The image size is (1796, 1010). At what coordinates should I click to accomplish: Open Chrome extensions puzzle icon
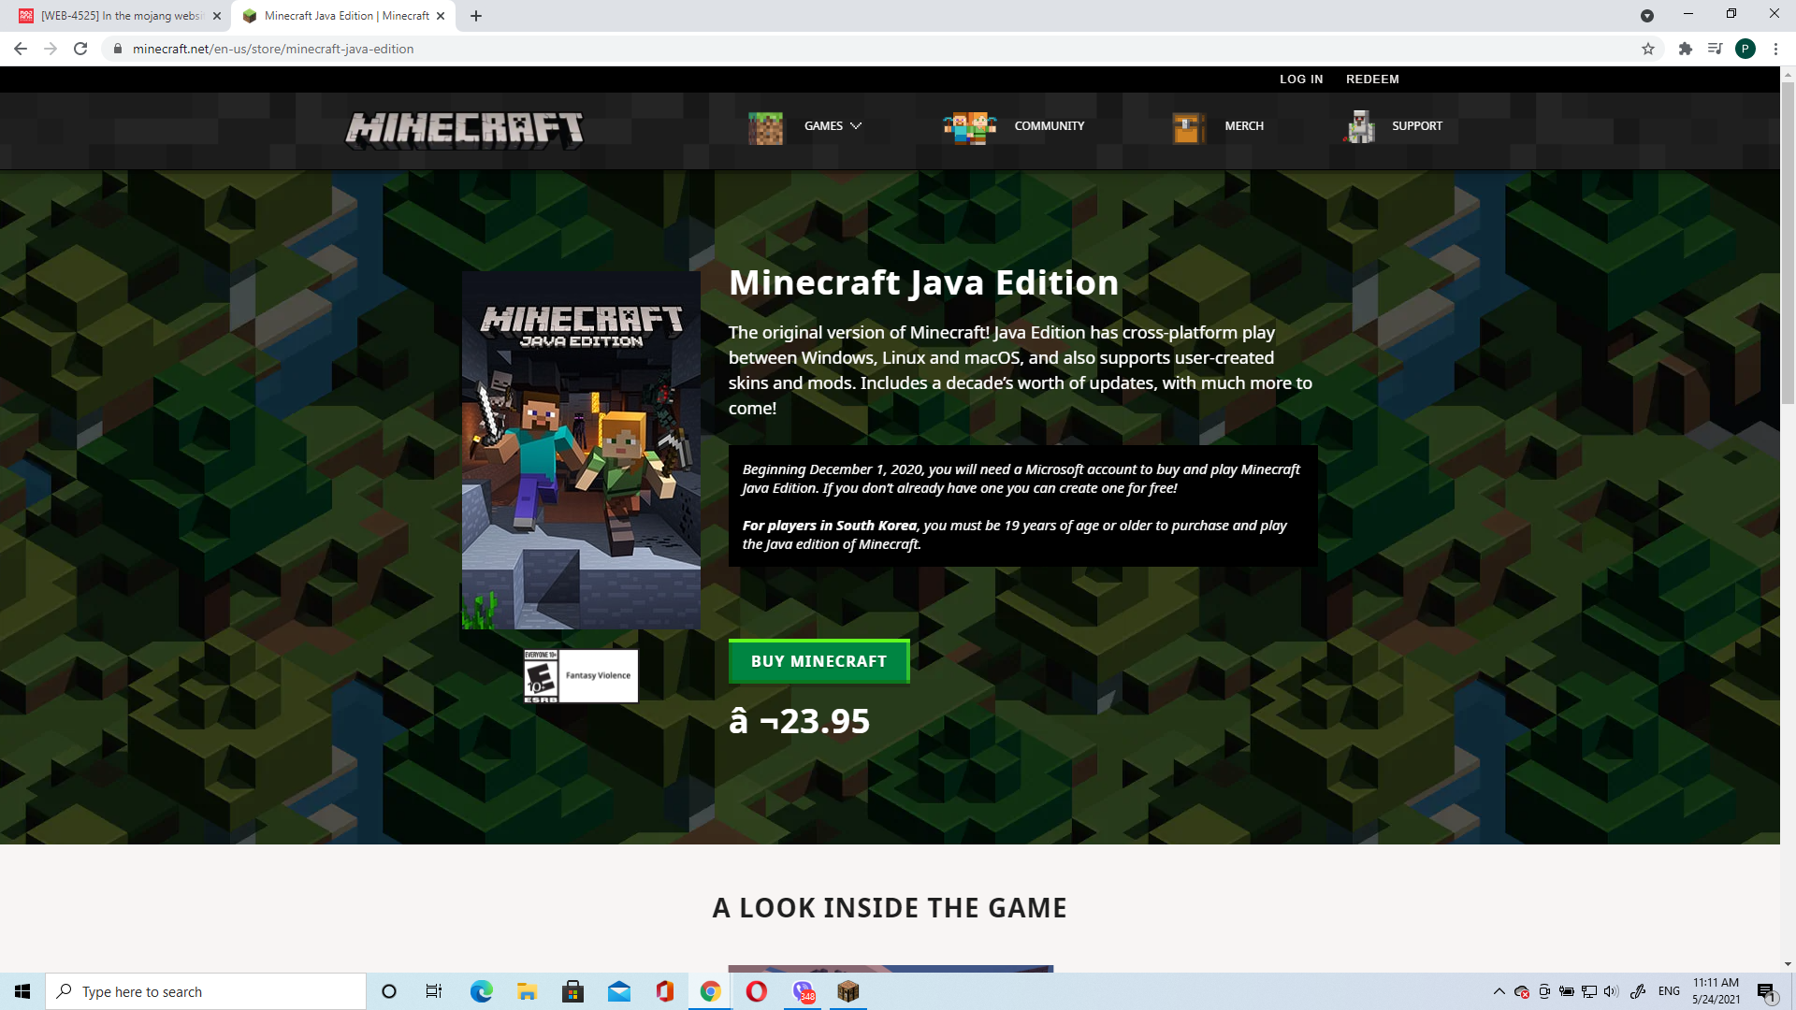click(x=1685, y=49)
